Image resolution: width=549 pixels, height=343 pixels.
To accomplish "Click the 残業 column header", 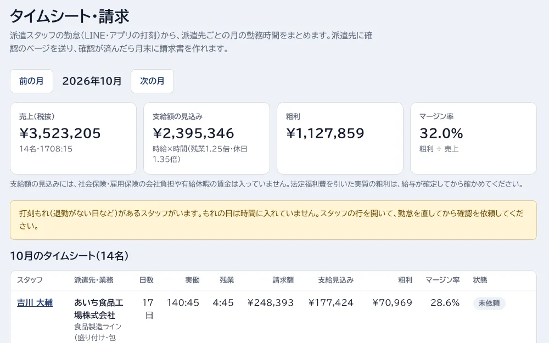I will (x=227, y=280).
